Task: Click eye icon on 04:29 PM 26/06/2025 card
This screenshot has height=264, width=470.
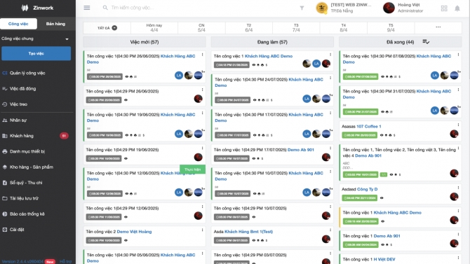Action: (126, 100)
